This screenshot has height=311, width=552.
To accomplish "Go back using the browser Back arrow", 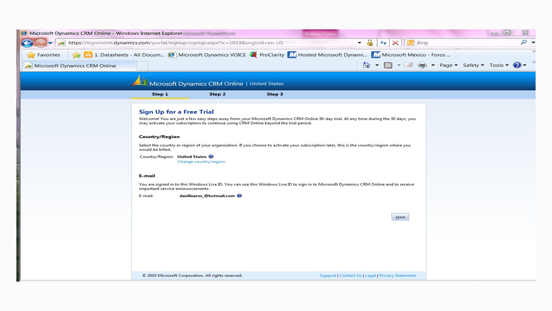I will click(x=27, y=43).
